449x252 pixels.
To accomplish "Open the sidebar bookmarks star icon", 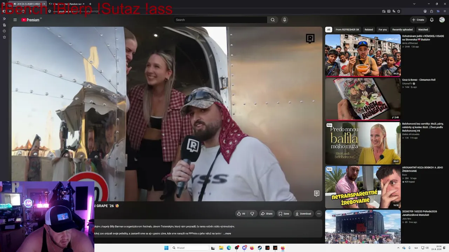I will (x=4, y=37).
